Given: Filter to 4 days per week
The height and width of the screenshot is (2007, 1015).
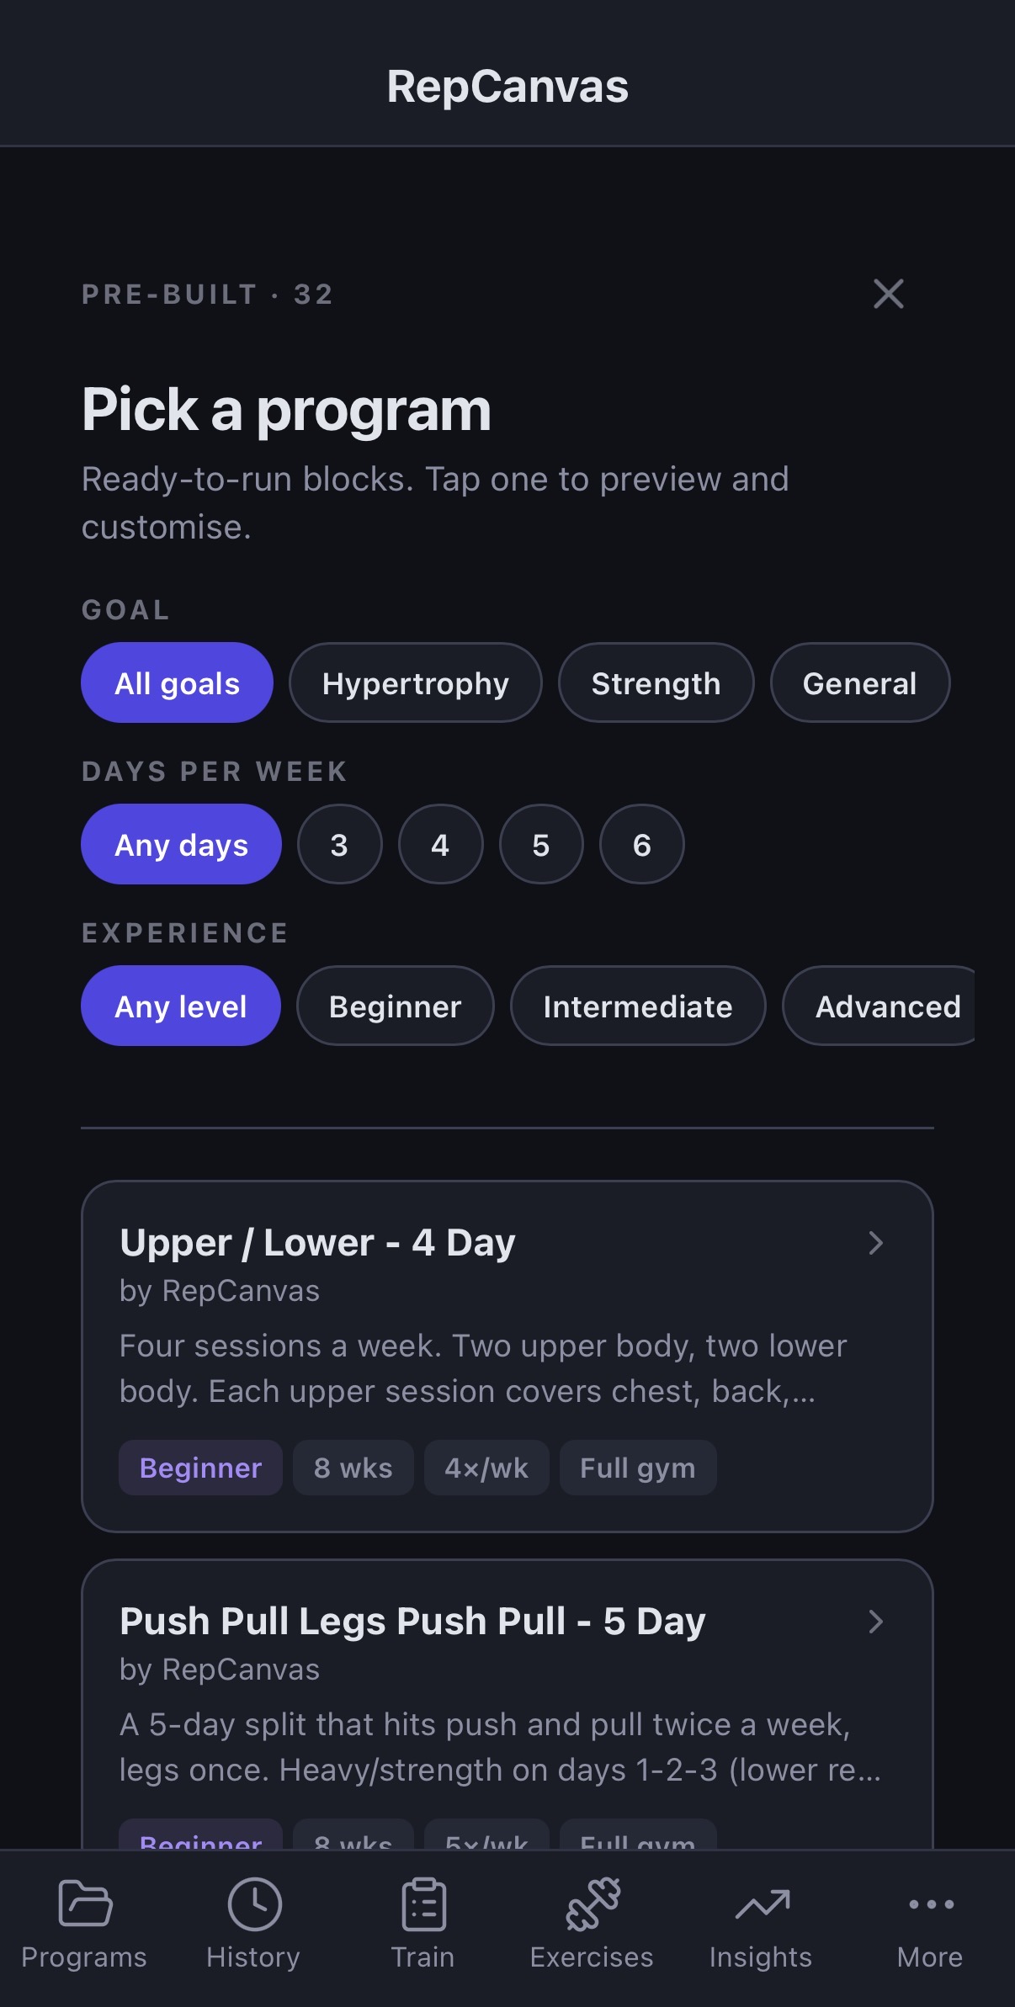Looking at the screenshot, I should 440,844.
